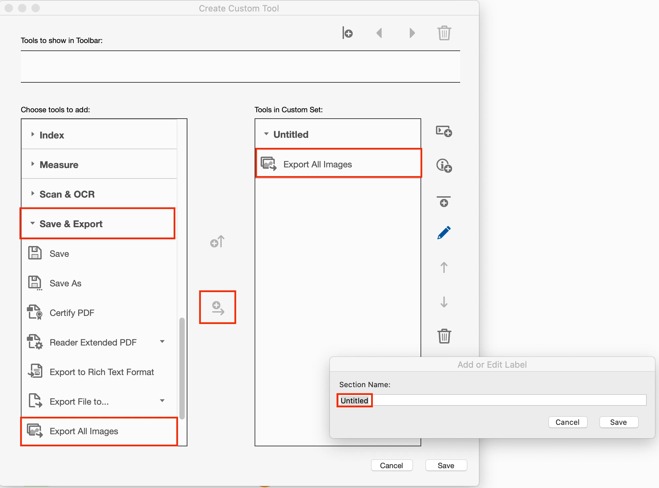Click Cancel in Add or Edit Label dialog

click(x=567, y=422)
